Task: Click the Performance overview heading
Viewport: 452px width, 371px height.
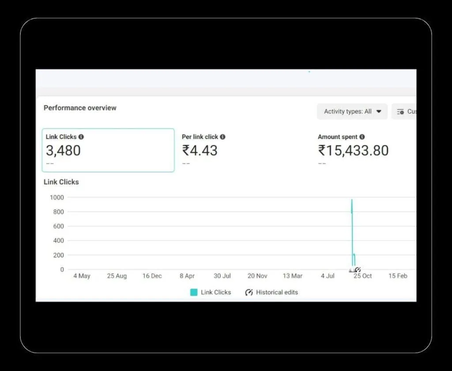Action: pyautogui.click(x=80, y=108)
